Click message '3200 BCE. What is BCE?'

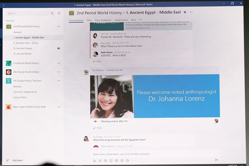[113, 56]
